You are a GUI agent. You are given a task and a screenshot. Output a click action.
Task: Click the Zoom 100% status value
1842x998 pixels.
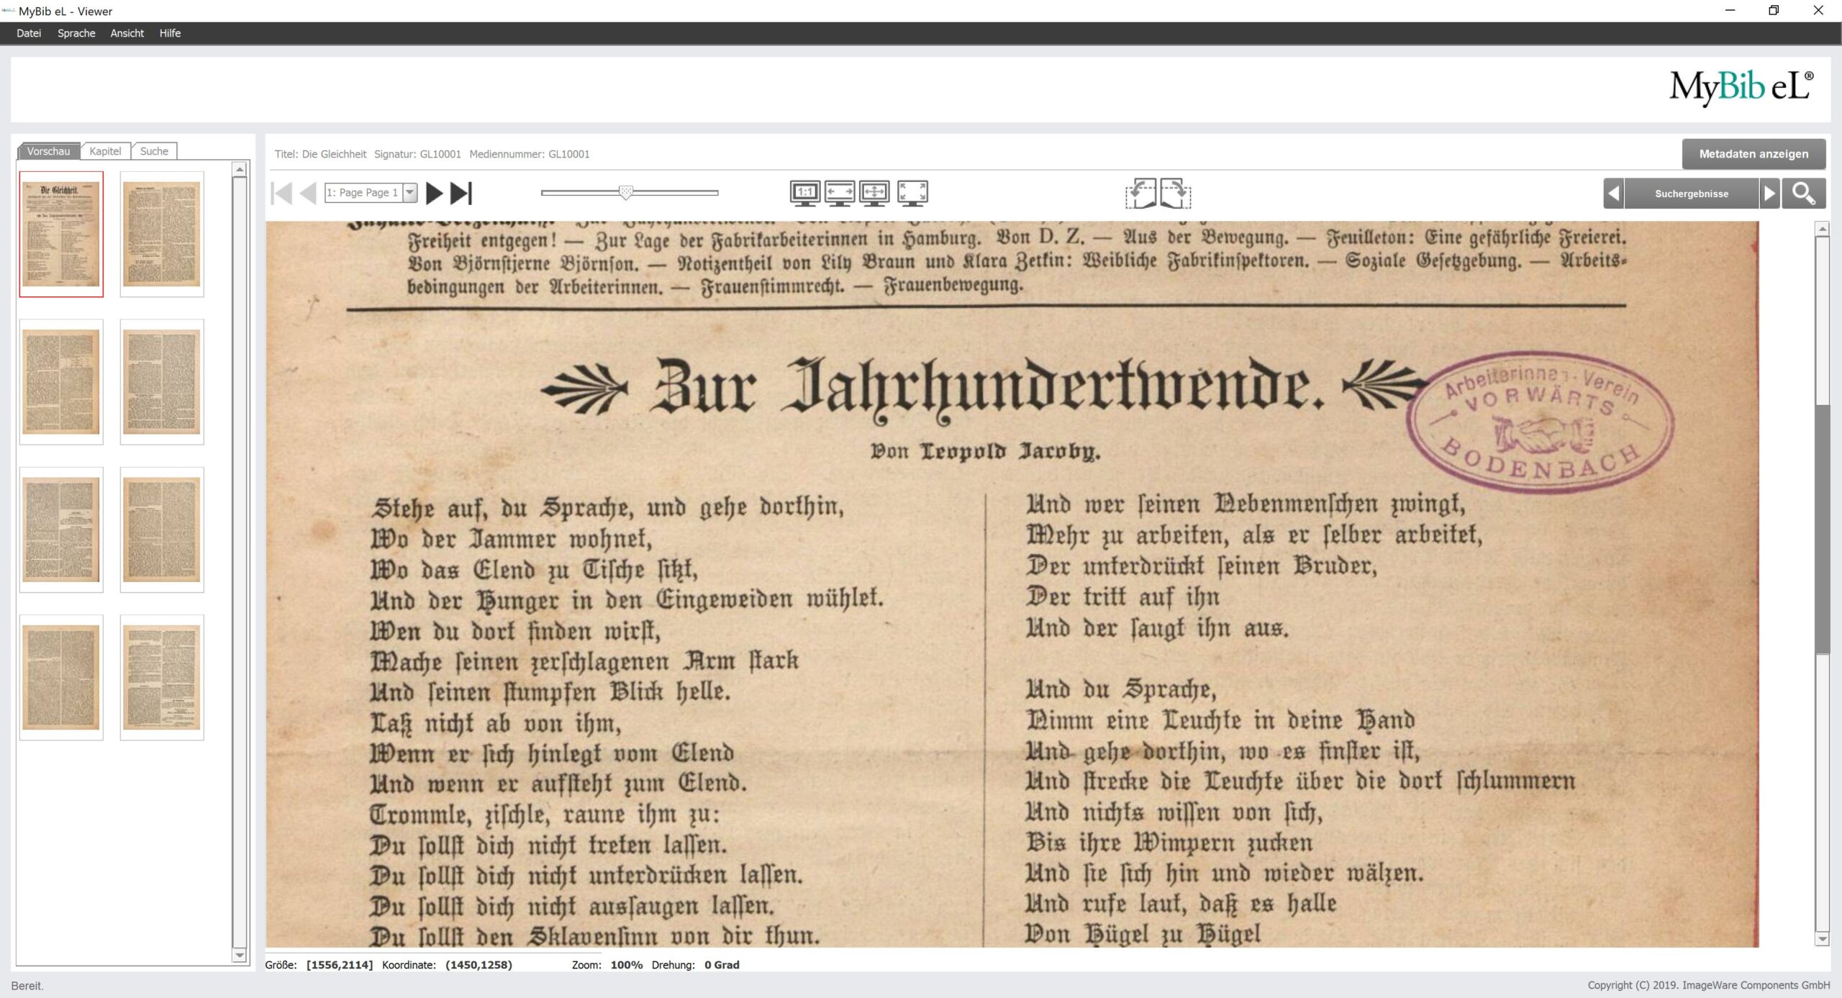click(x=626, y=965)
